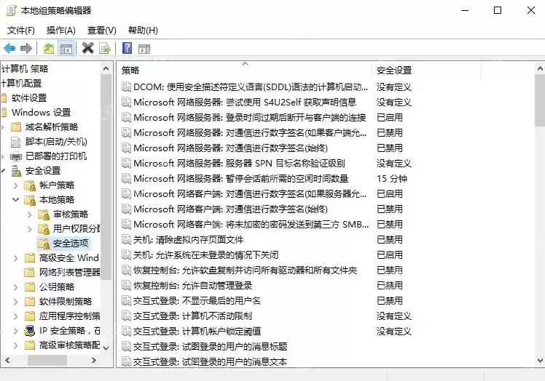
Task: Click the icon beside 恢复控制台: 允许自动管理登录
Action: pyautogui.click(x=126, y=285)
